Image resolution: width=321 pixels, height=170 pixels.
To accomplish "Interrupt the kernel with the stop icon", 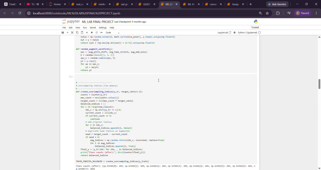I will pos(92,33).
